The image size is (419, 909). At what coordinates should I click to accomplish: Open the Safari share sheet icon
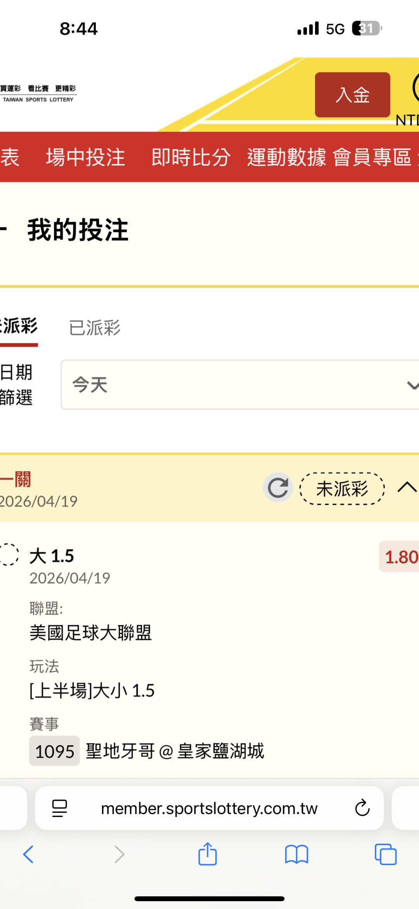(x=208, y=854)
